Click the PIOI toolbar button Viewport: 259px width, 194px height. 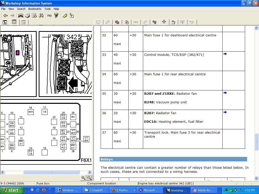[x=49, y=16]
